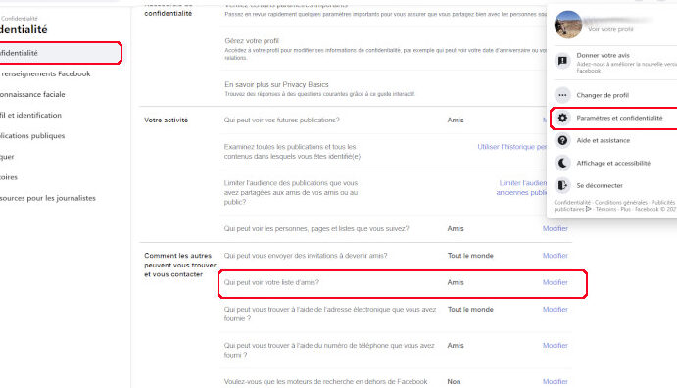Modify who finds you by email address
Screen dimensions: 677x388
pyautogui.click(x=555, y=309)
